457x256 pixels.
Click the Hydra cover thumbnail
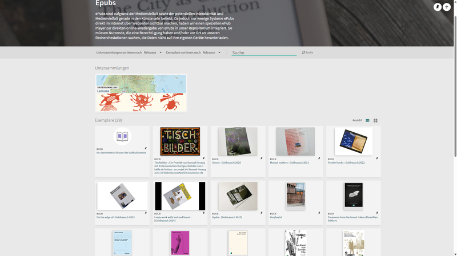tap(238, 196)
